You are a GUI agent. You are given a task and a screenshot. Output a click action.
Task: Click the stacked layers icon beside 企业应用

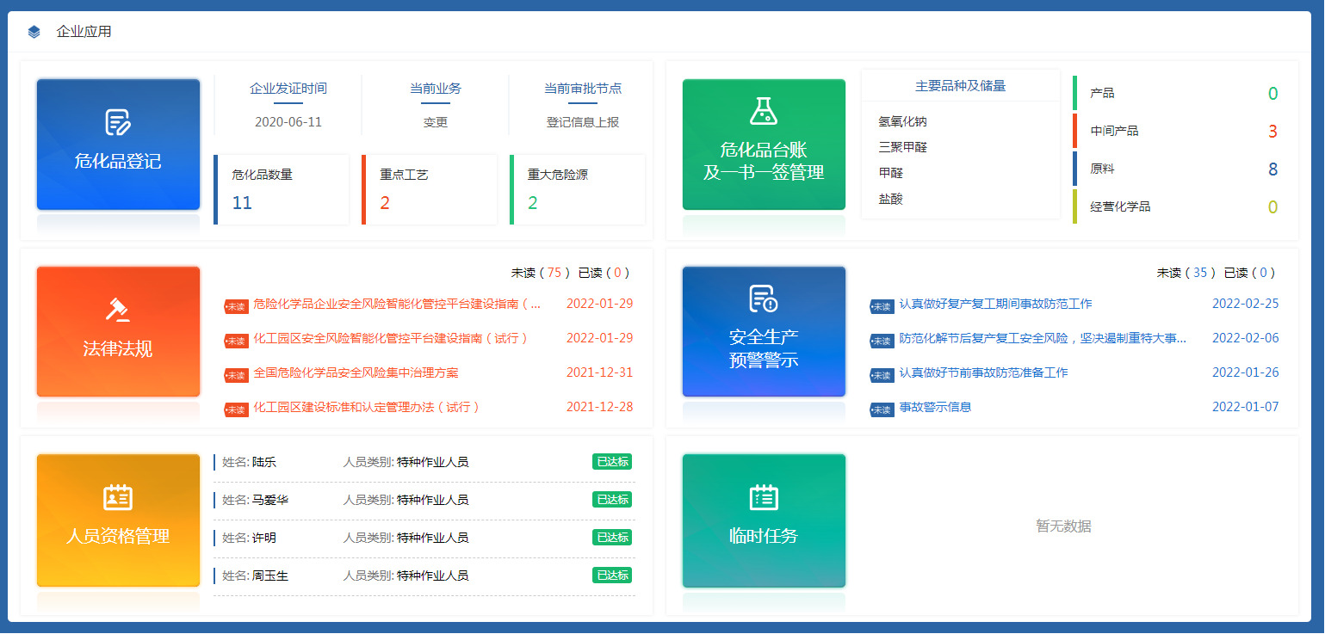34,32
